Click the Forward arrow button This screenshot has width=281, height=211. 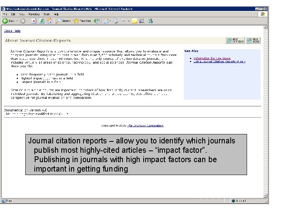[x=23, y=21]
